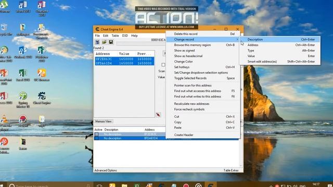Open the D3D menu
This screenshot has height=187, width=333.
pos(125,36)
